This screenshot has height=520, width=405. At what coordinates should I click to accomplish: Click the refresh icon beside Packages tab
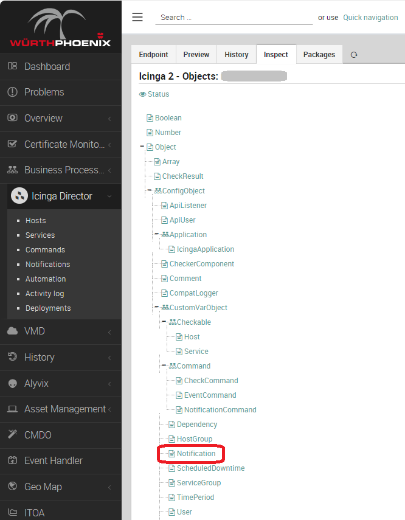point(354,55)
